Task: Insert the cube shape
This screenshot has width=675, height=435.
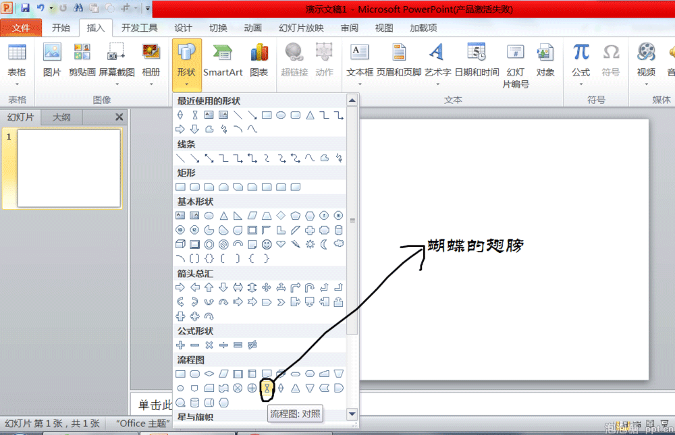Action: coord(180,244)
